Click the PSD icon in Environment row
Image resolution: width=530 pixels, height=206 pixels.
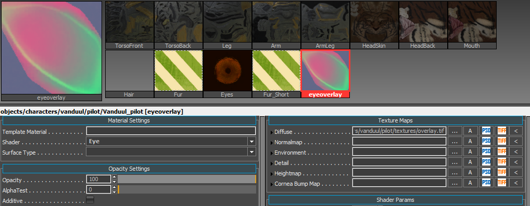486,152
